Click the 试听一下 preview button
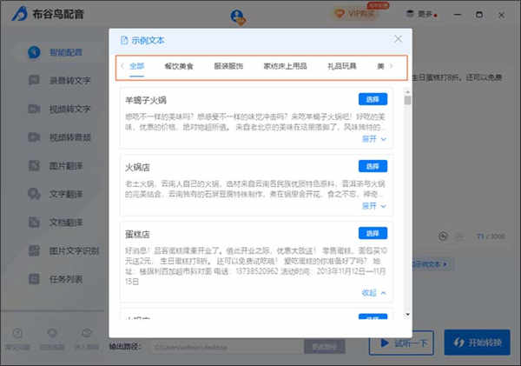Image resolution: width=521 pixels, height=366 pixels. 401,343
